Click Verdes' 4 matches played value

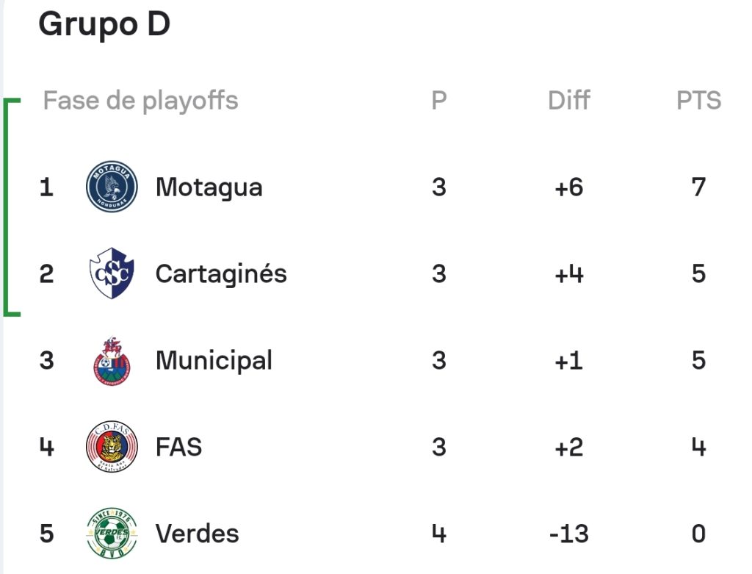(x=439, y=534)
